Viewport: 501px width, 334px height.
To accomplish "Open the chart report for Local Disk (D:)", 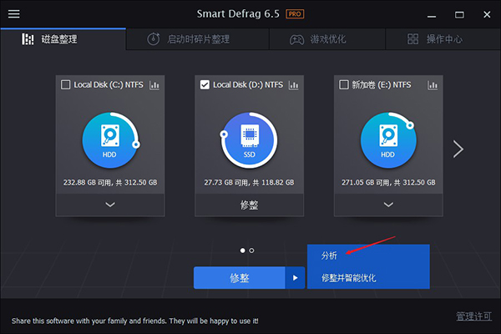I will (293, 85).
